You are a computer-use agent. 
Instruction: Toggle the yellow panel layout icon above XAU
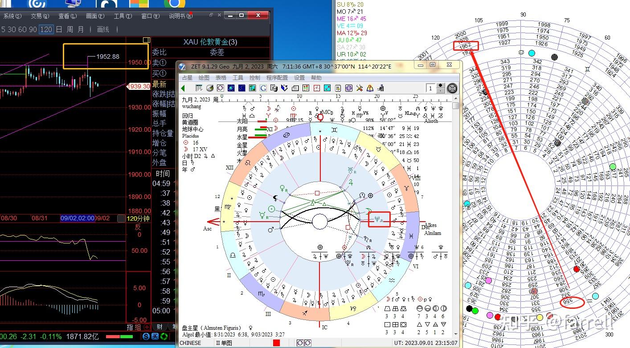pyautogui.click(x=146, y=40)
